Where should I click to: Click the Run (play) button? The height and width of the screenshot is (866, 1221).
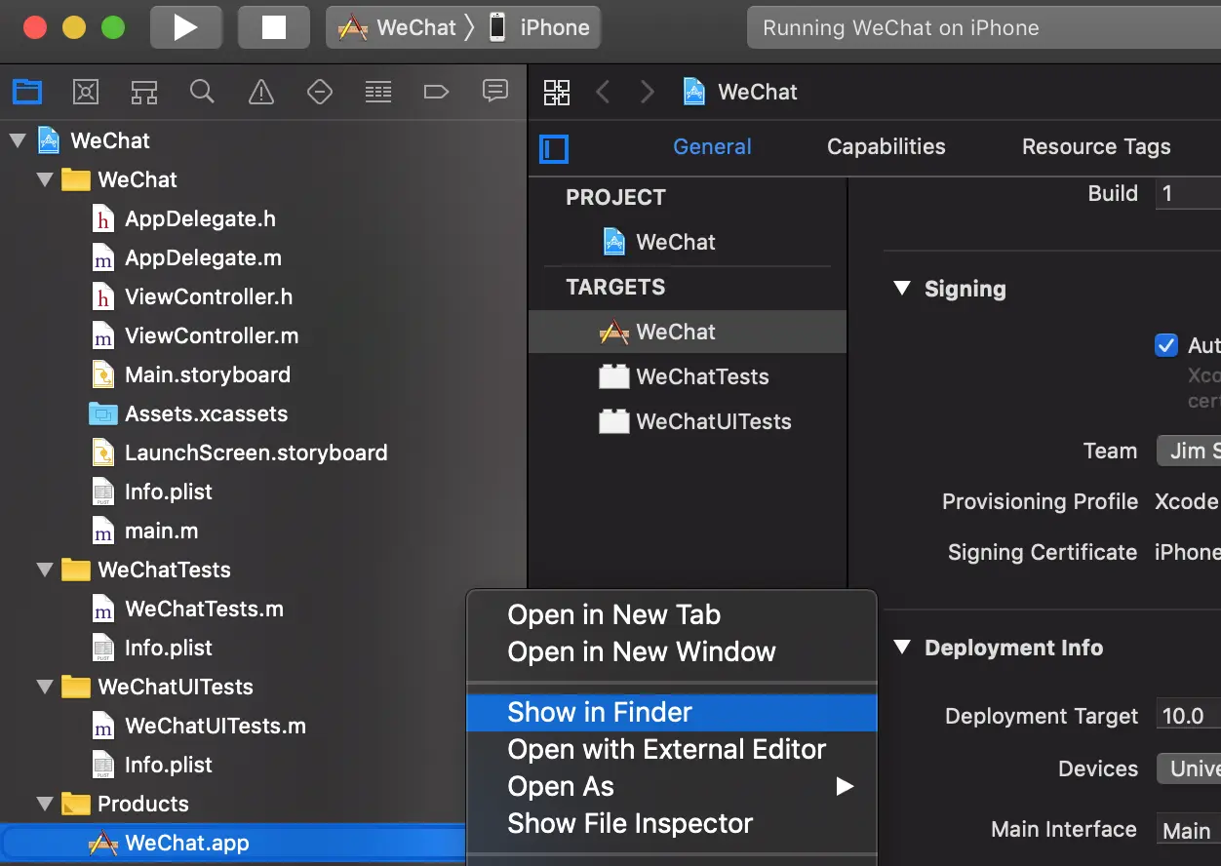click(185, 27)
